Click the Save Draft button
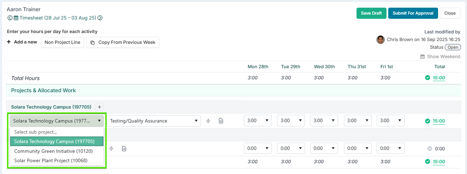This screenshot has height=174, width=467. (371, 13)
